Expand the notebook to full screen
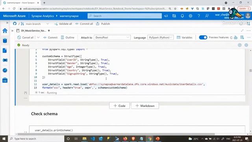Viewport: 252px width, 142px height. tap(242, 30)
